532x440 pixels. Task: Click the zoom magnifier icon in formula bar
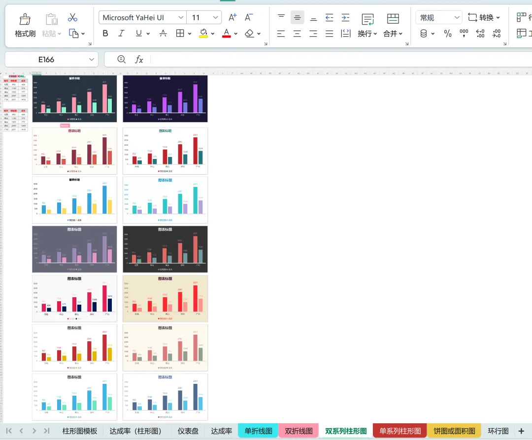122,60
